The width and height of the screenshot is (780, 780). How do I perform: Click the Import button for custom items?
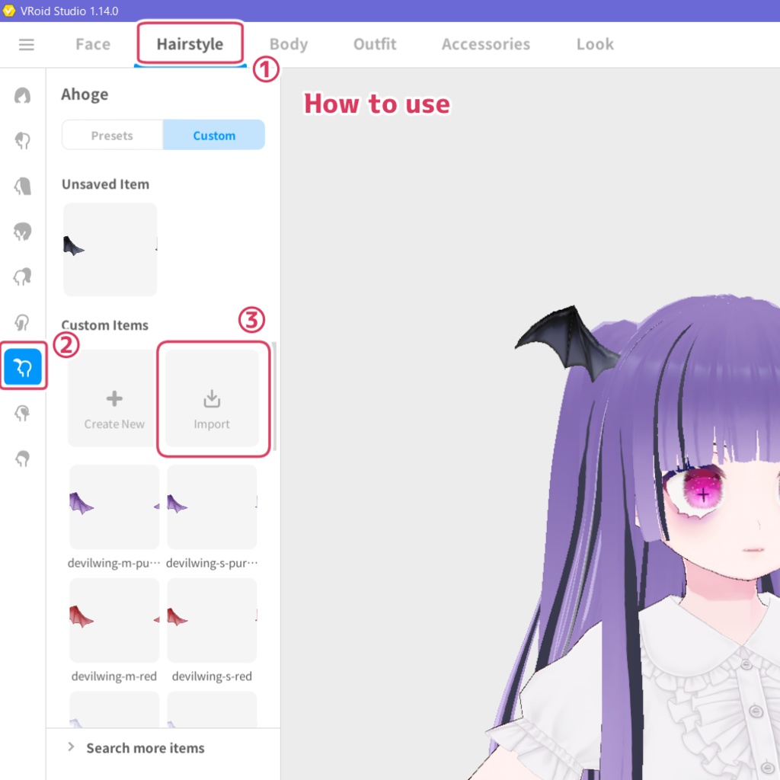(212, 398)
